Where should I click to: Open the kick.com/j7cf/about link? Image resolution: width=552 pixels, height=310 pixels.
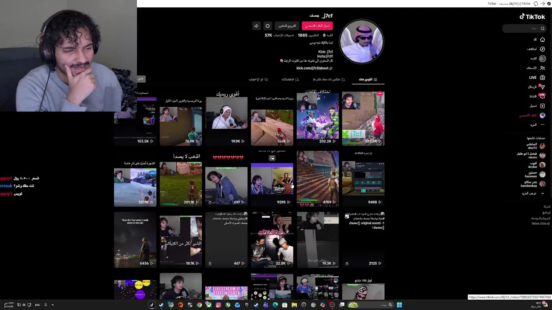[x=314, y=68]
